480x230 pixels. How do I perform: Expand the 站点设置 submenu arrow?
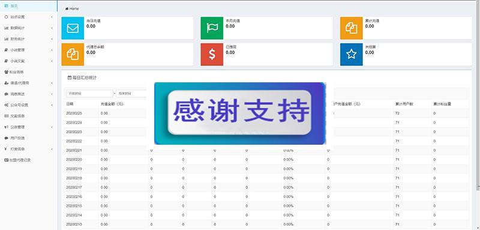pyautogui.click(x=52, y=17)
